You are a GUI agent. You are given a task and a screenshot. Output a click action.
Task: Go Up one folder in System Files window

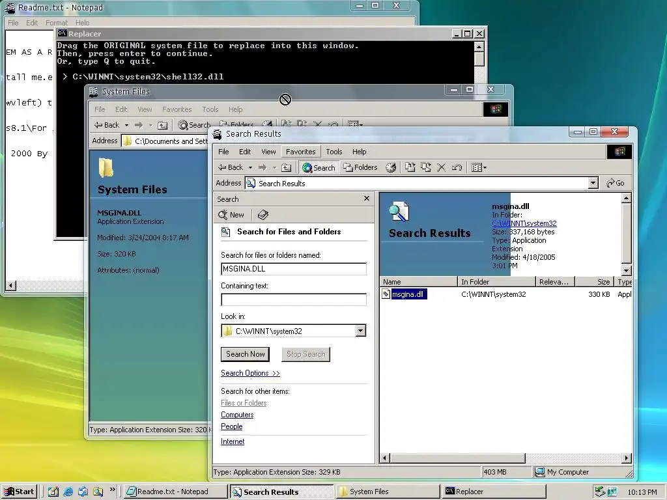click(x=162, y=125)
